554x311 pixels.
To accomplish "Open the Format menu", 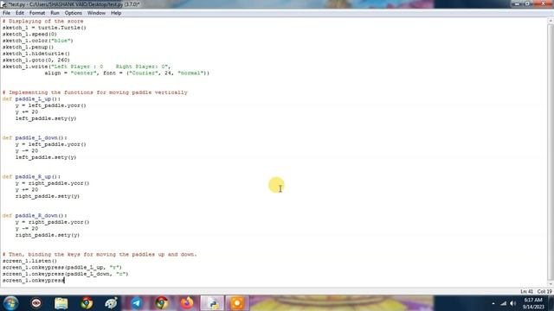I will point(37,13).
